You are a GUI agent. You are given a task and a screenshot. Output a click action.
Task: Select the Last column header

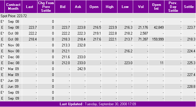(30, 7)
